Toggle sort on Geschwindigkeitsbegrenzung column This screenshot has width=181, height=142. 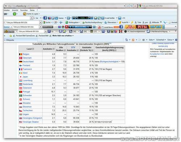coord(115,50)
